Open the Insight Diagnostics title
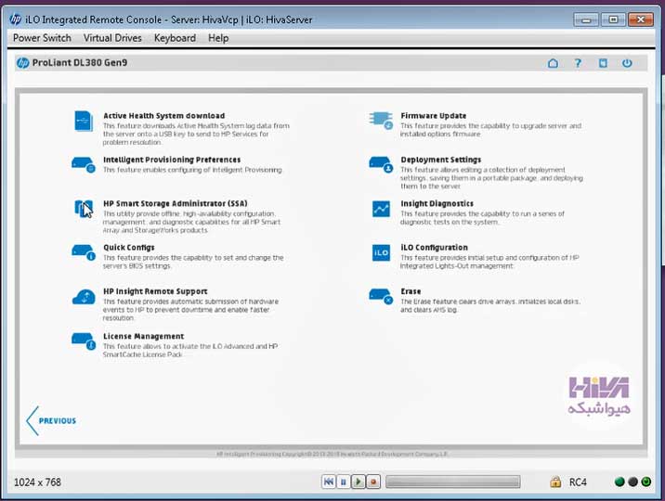The height and width of the screenshot is (501, 665). pyautogui.click(x=437, y=204)
